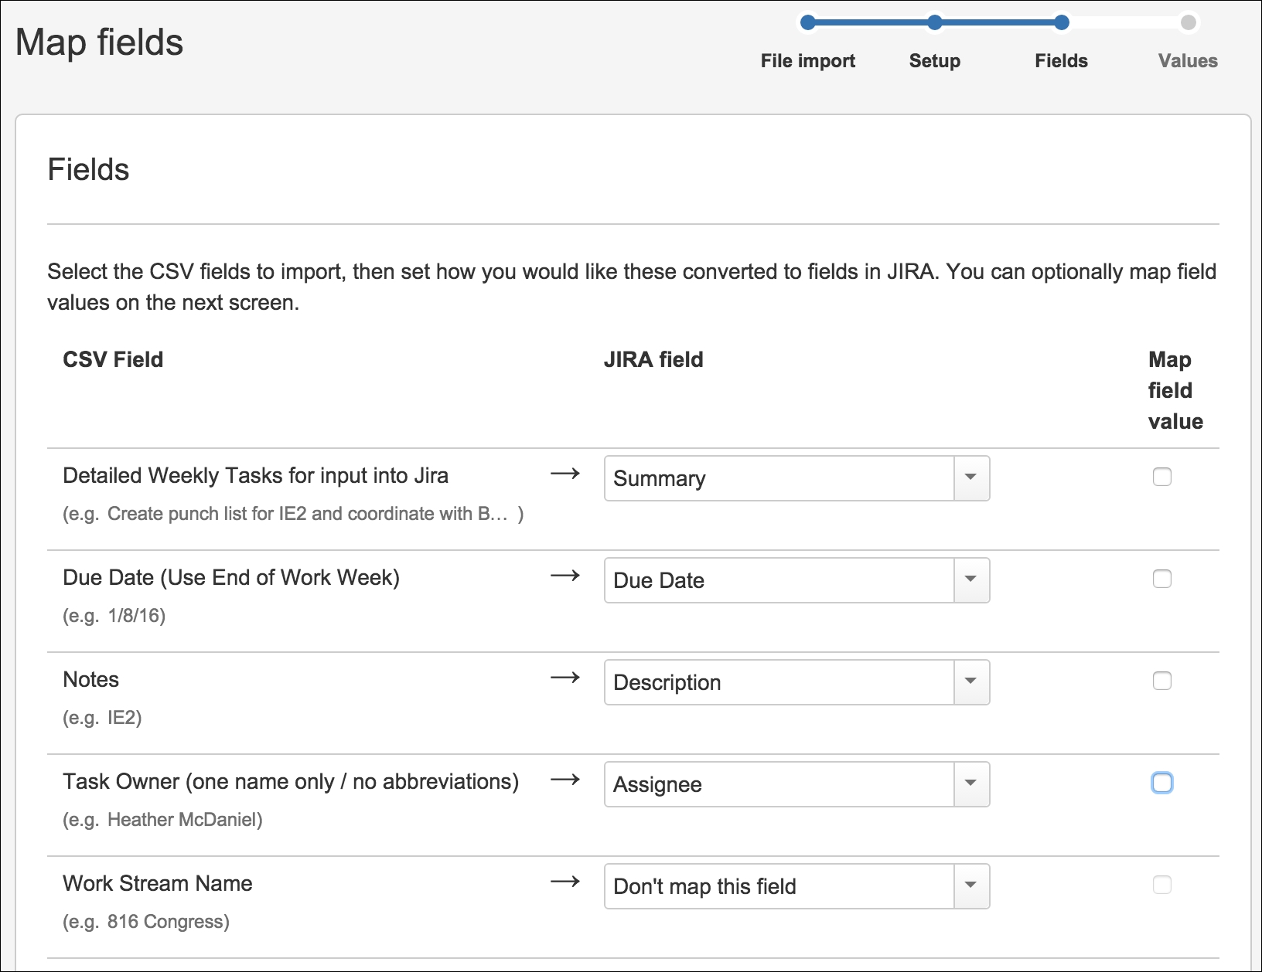Go to the File import step label

click(x=807, y=61)
